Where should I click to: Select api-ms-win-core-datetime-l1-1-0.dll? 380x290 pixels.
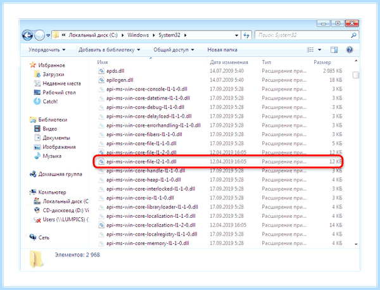point(148,98)
